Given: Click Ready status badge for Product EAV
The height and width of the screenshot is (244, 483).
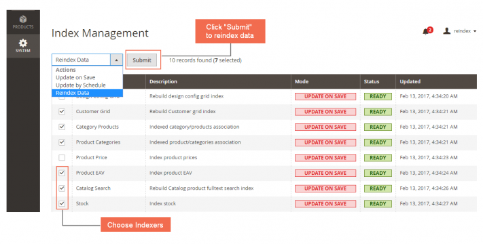Looking at the screenshot, I should point(378,173).
